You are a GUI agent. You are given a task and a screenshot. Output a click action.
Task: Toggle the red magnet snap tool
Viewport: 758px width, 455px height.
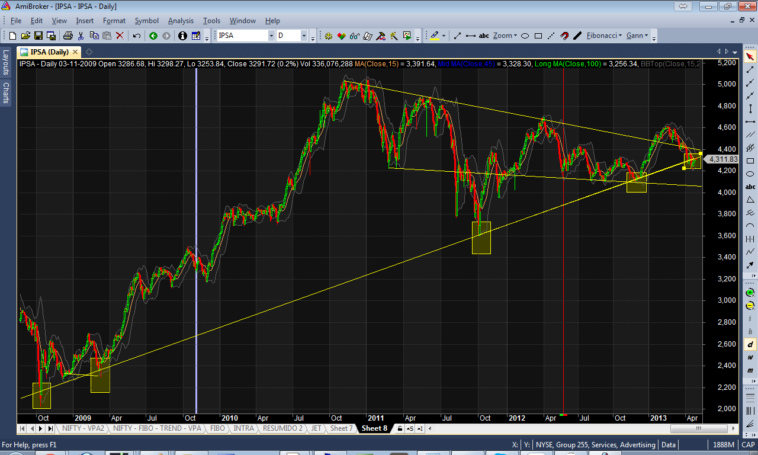click(x=564, y=36)
